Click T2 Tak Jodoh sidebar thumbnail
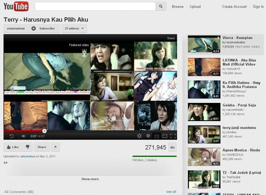 pyautogui.click(x=204, y=179)
